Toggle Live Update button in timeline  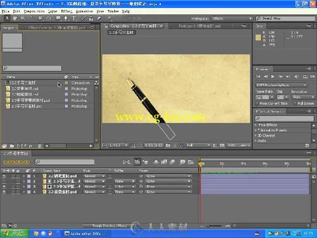pos(137,162)
